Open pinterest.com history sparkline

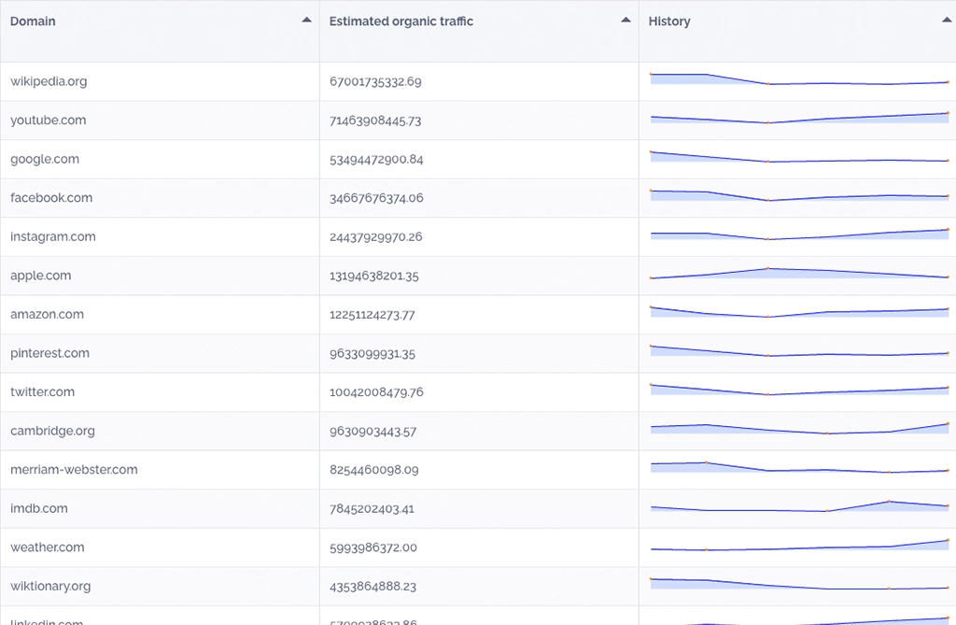799,351
